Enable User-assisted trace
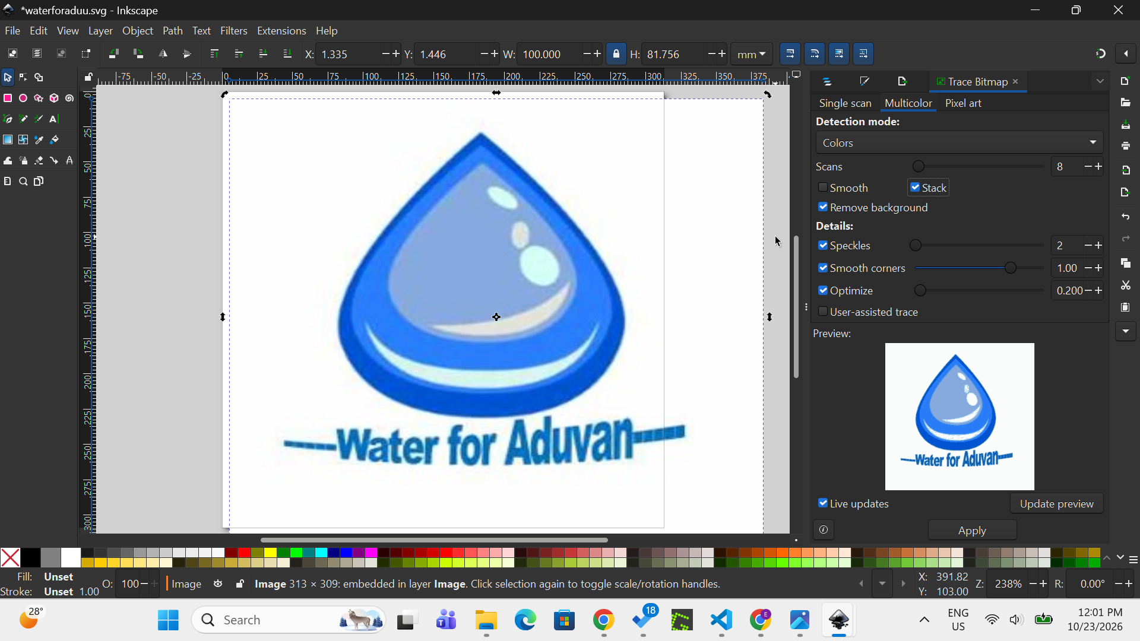The image size is (1140, 641). pyautogui.click(x=823, y=312)
